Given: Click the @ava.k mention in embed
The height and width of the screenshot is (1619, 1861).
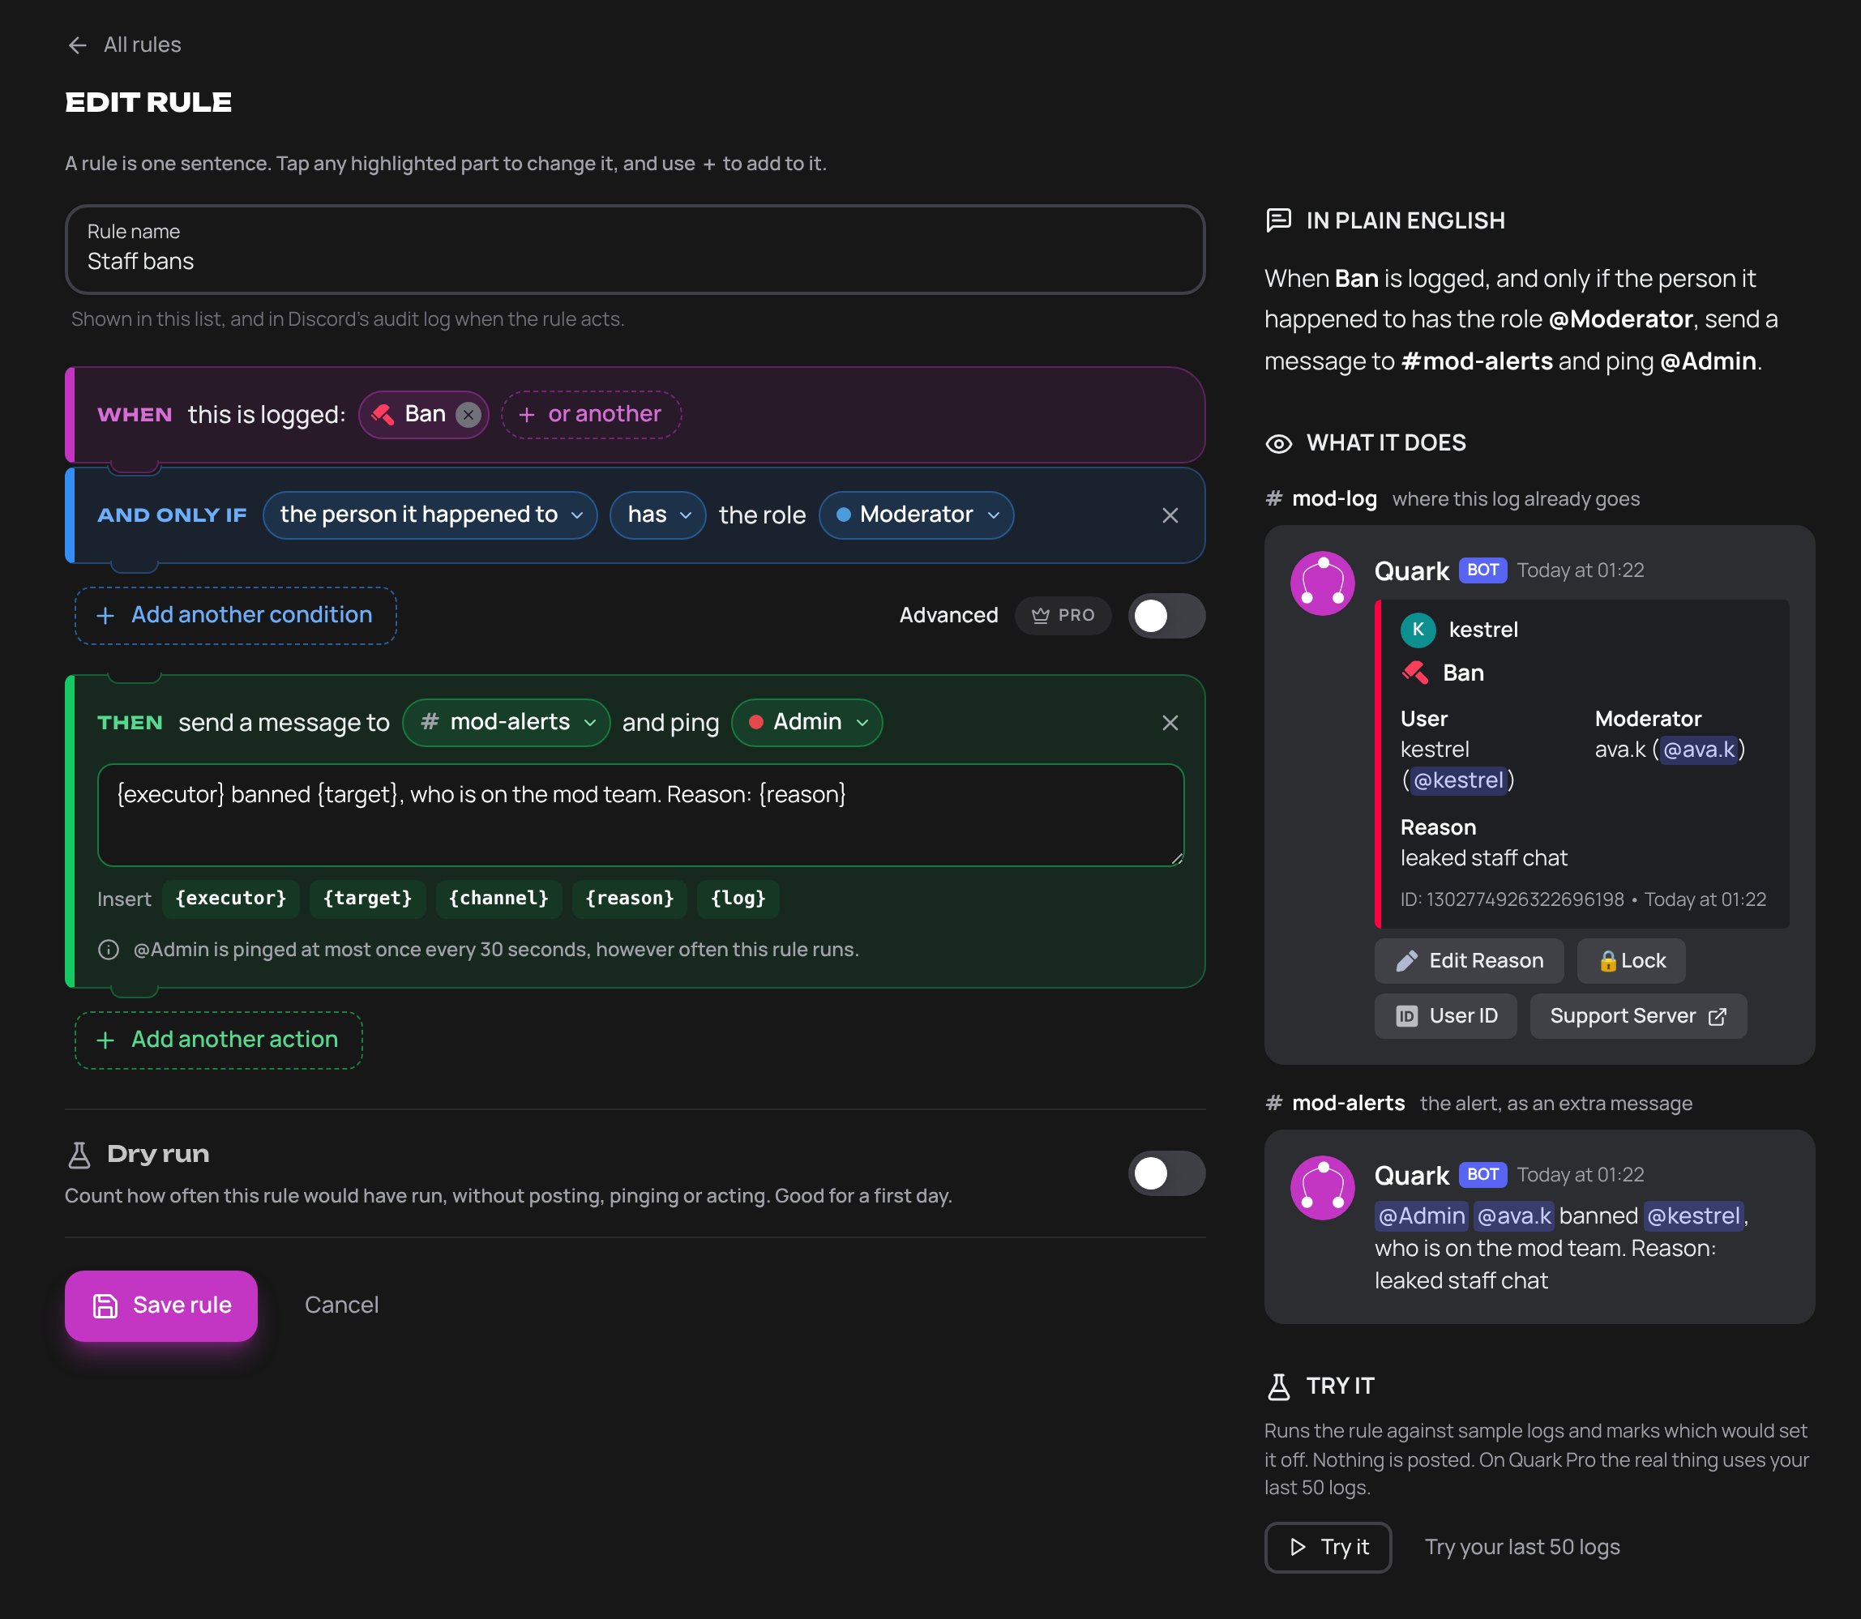Looking at the screenshot, I should pyautogui.click(x=1698, y=750).
